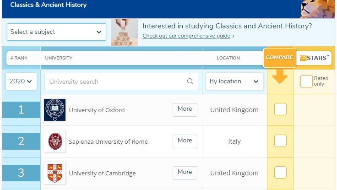Click More for University of Oxford
The width and height of the screenshot is (337, 190).
click(x=185, y=109)
